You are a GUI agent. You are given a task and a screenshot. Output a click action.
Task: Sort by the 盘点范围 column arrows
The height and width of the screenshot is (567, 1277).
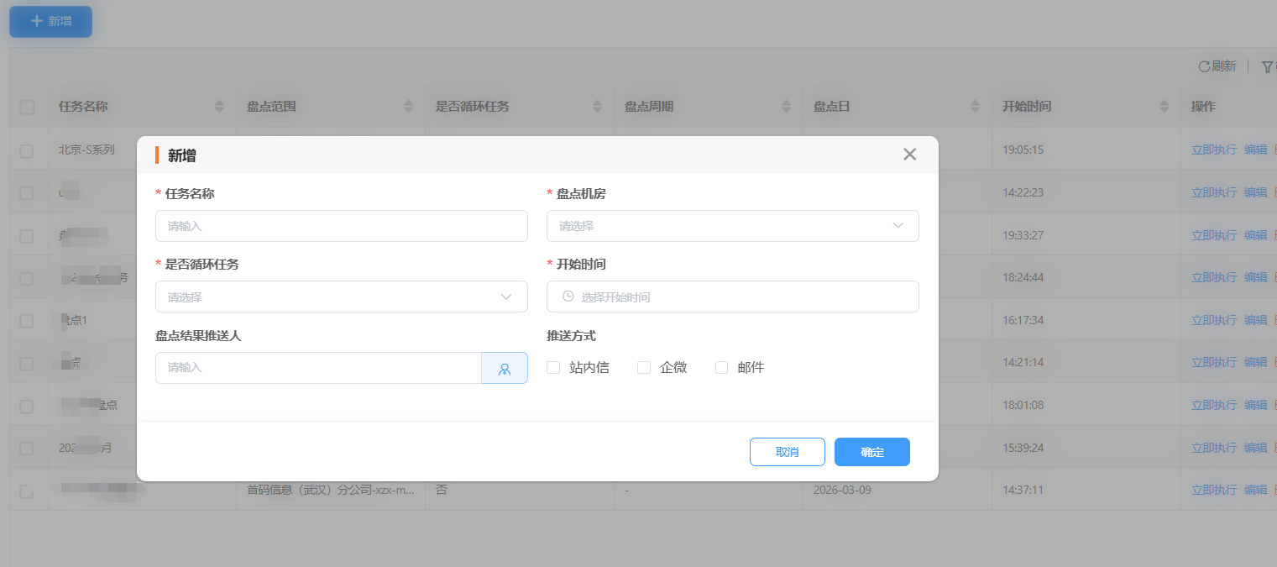pos(409,107)
